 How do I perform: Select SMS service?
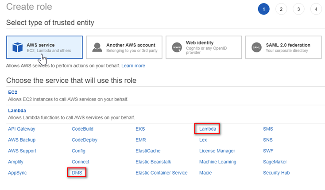point(268,129)
